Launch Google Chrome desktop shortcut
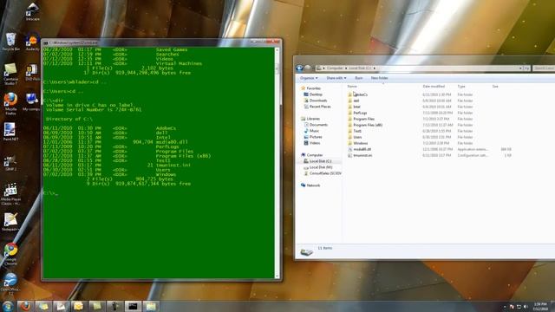555x312 pixels. tap(10, 254)
